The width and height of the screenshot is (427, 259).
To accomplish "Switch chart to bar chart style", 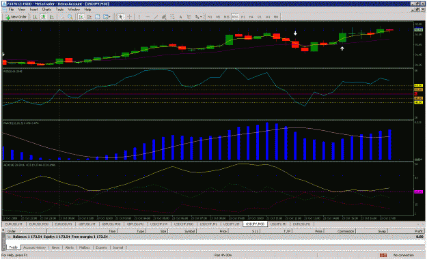I will (x=35, y=17).
